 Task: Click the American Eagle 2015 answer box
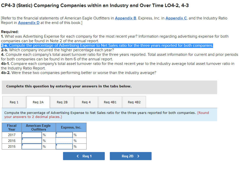[x=32, y=146]
